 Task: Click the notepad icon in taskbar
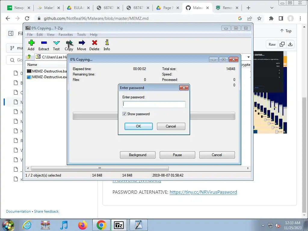138,225
